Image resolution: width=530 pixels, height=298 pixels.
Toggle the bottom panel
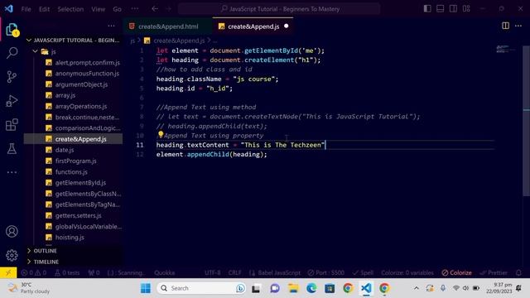[440, 9]
